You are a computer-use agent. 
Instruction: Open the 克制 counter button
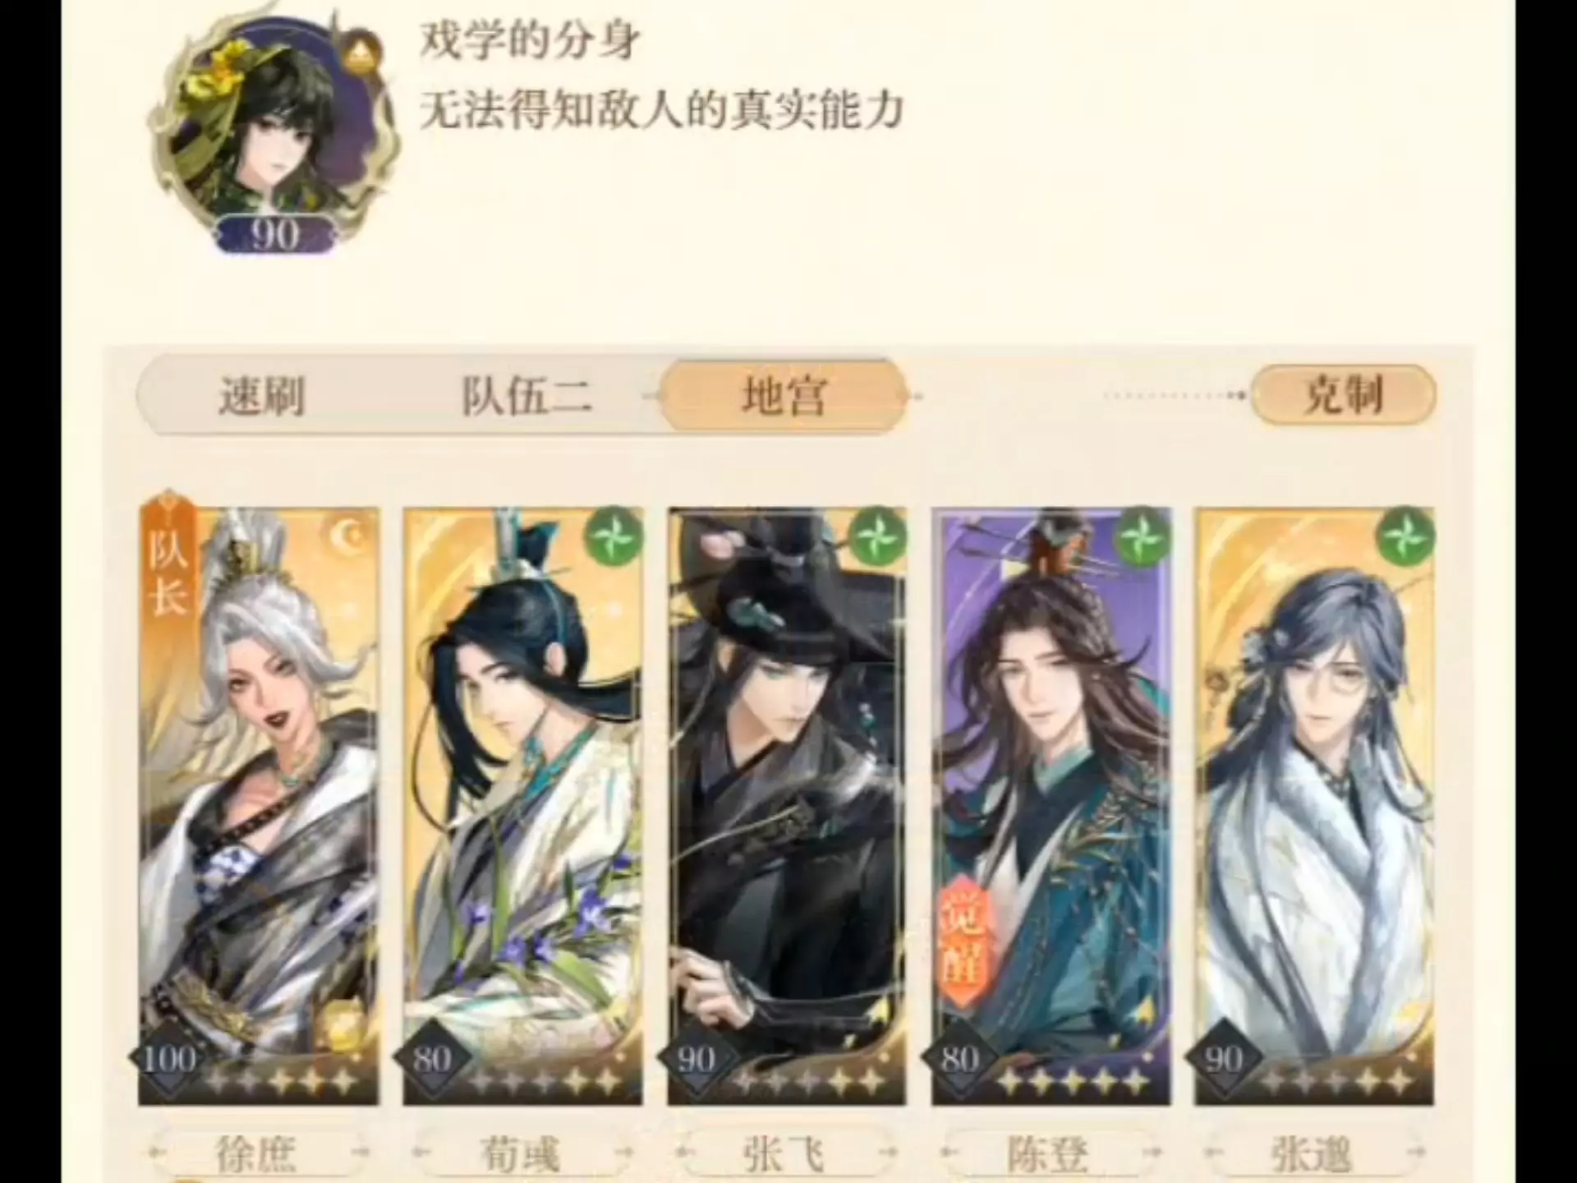(x=1343, y=395)
